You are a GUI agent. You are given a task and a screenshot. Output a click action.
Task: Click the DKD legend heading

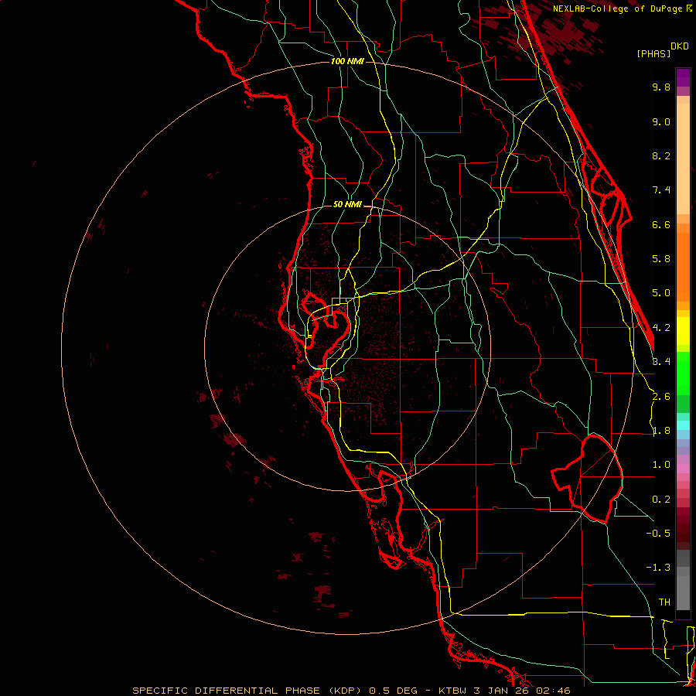(680, 46)
